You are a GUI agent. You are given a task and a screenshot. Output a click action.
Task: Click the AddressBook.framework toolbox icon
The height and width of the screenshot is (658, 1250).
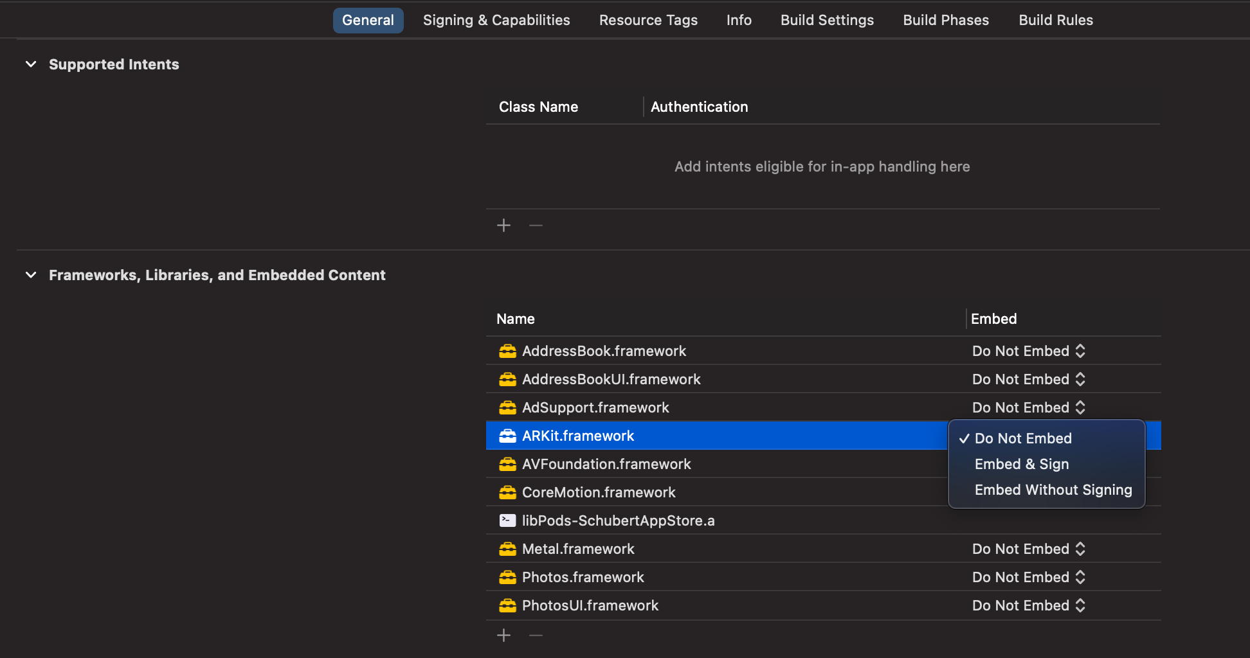(507, 351)
